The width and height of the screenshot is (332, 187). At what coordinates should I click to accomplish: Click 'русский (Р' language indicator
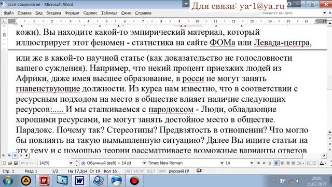click(x=179, y=171)
